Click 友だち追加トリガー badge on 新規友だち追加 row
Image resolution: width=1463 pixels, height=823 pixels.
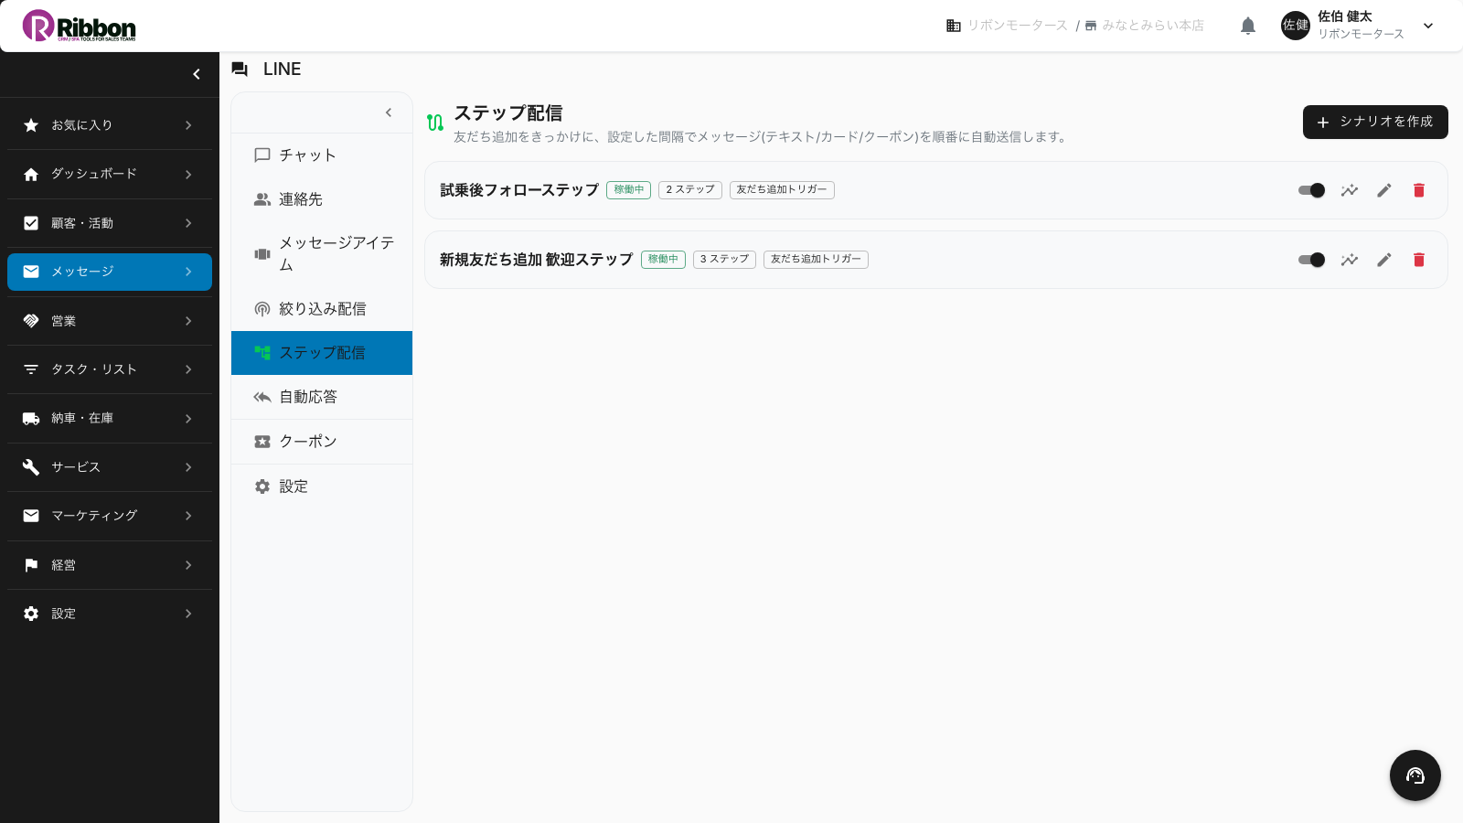click(x=816, y=260)
